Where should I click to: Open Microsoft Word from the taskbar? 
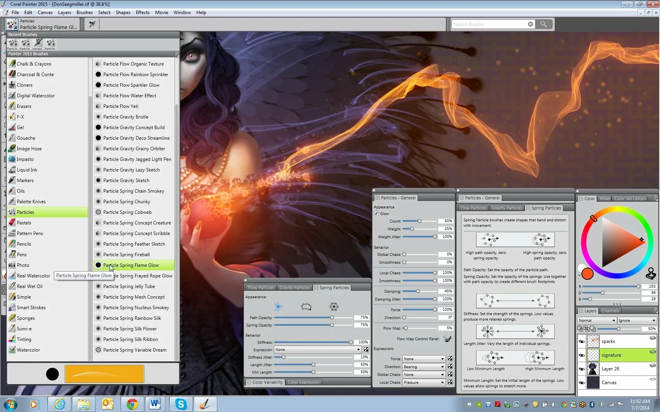155,404
